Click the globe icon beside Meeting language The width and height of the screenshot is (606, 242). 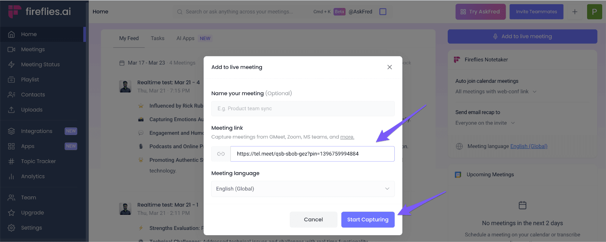pyautogui.click(x=459, y=146)
